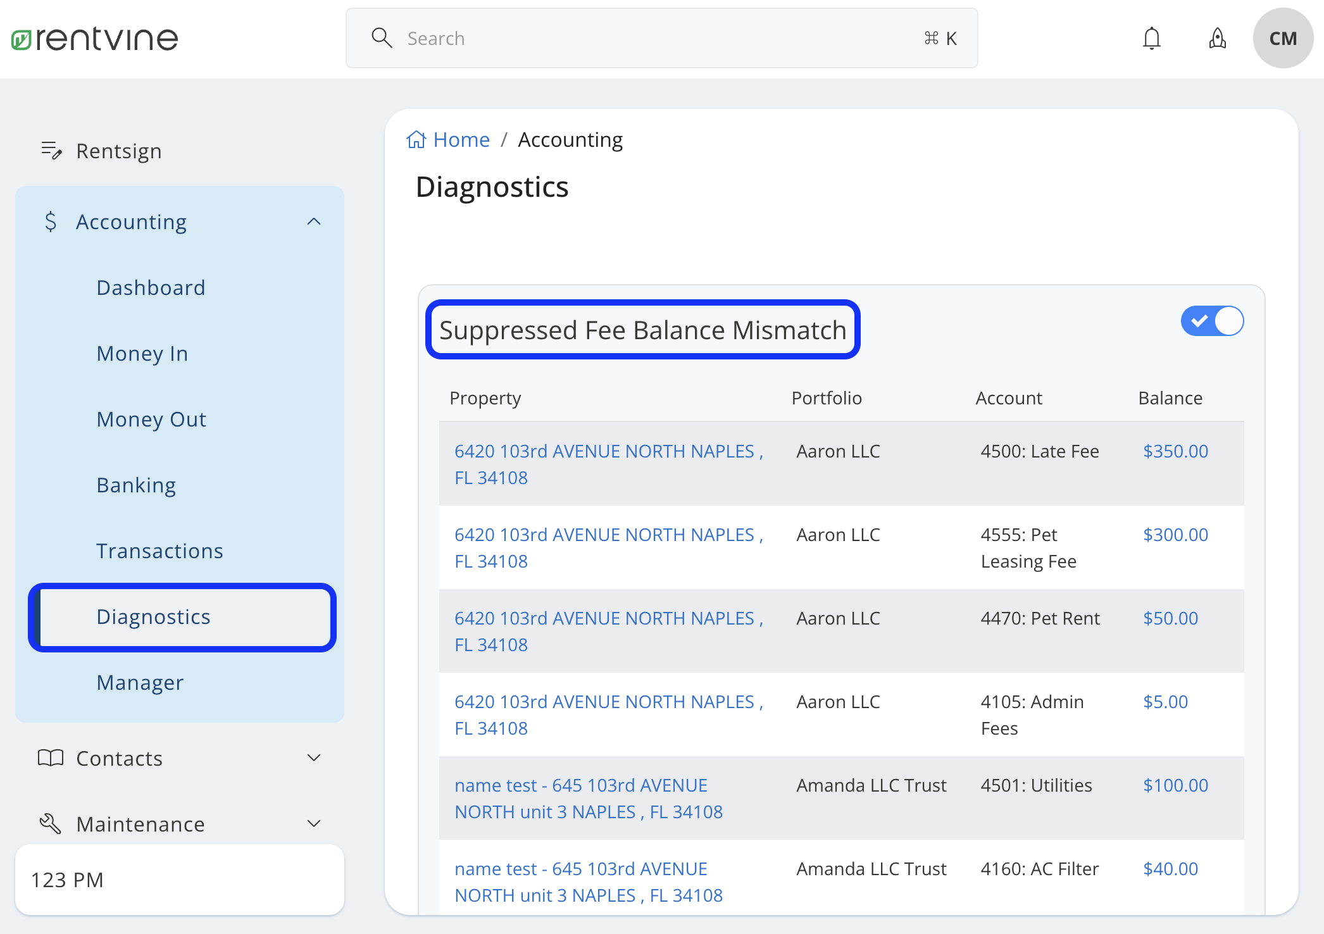Click the Home breadcrumb house icon
The width and height of the screenshot is (1324, 934).
(416, 139)
